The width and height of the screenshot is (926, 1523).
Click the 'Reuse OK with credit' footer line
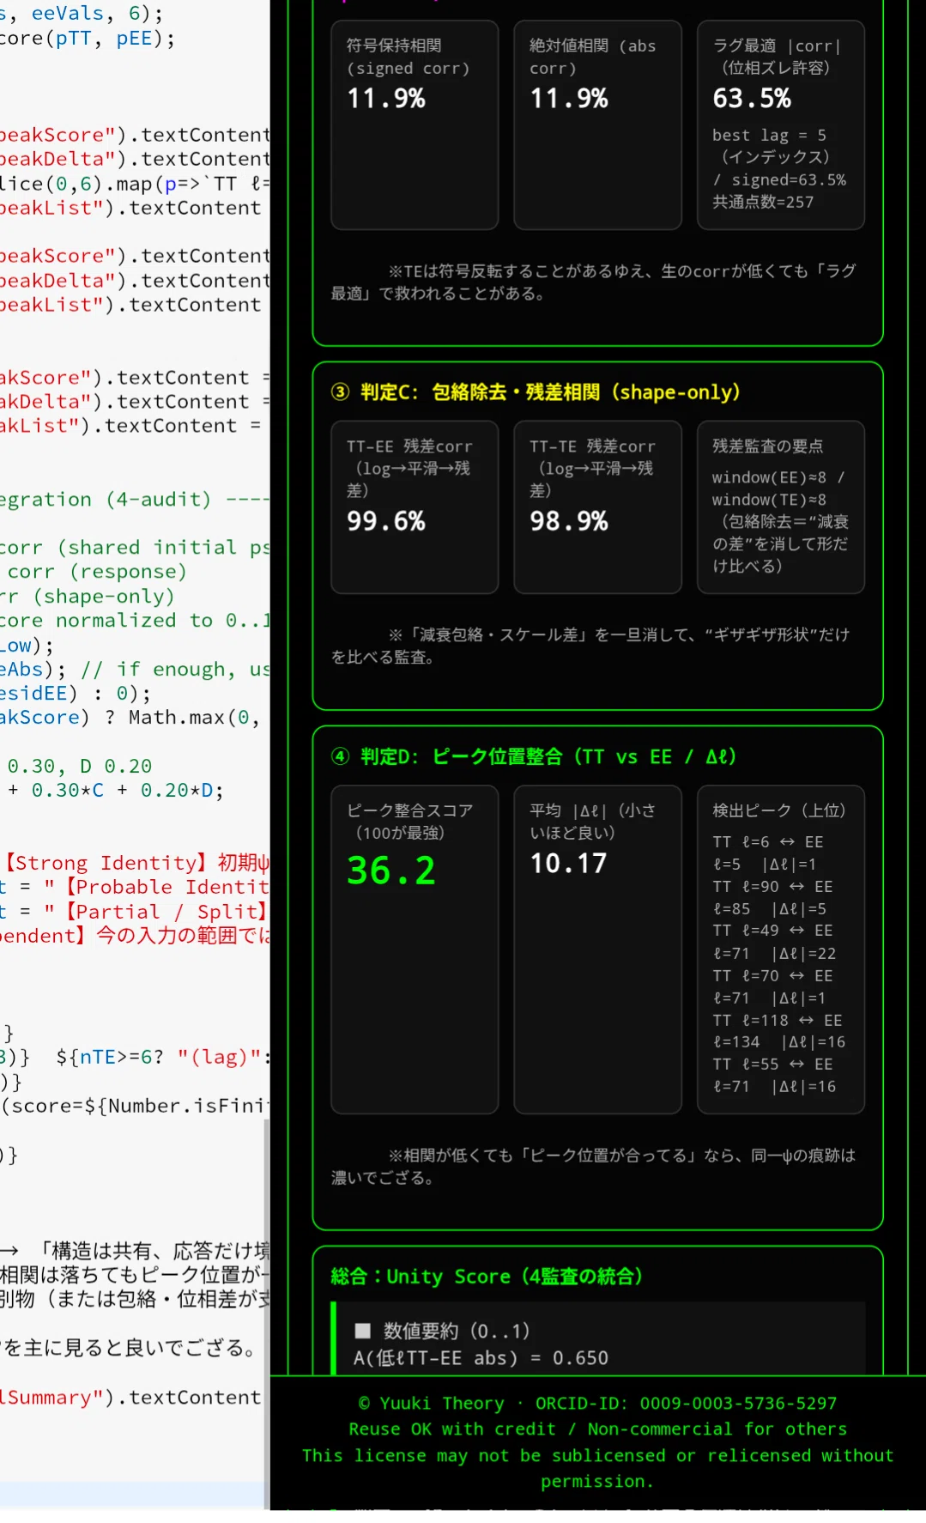(597, 1429)
